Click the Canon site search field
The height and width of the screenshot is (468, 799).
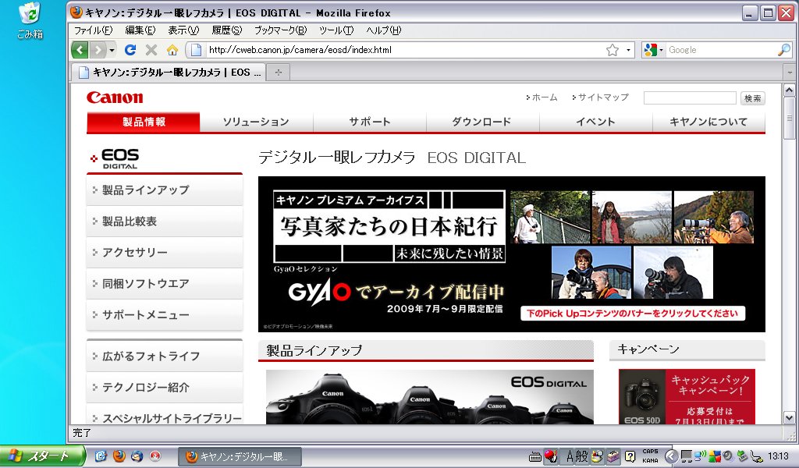[690, 97]
